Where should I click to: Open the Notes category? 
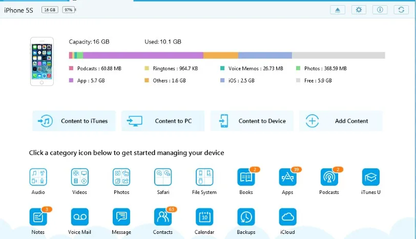(x=38, y=217)
